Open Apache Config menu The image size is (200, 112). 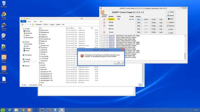pos(153,19)
